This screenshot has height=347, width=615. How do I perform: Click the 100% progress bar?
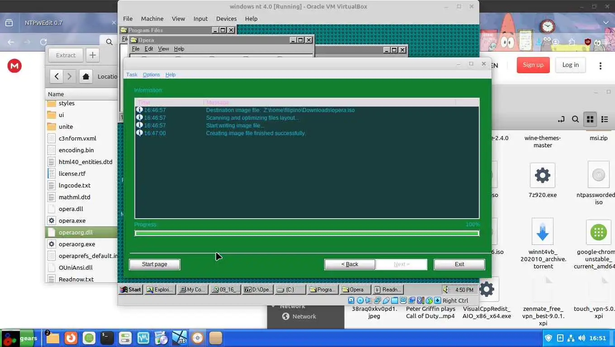click(307, 233)
